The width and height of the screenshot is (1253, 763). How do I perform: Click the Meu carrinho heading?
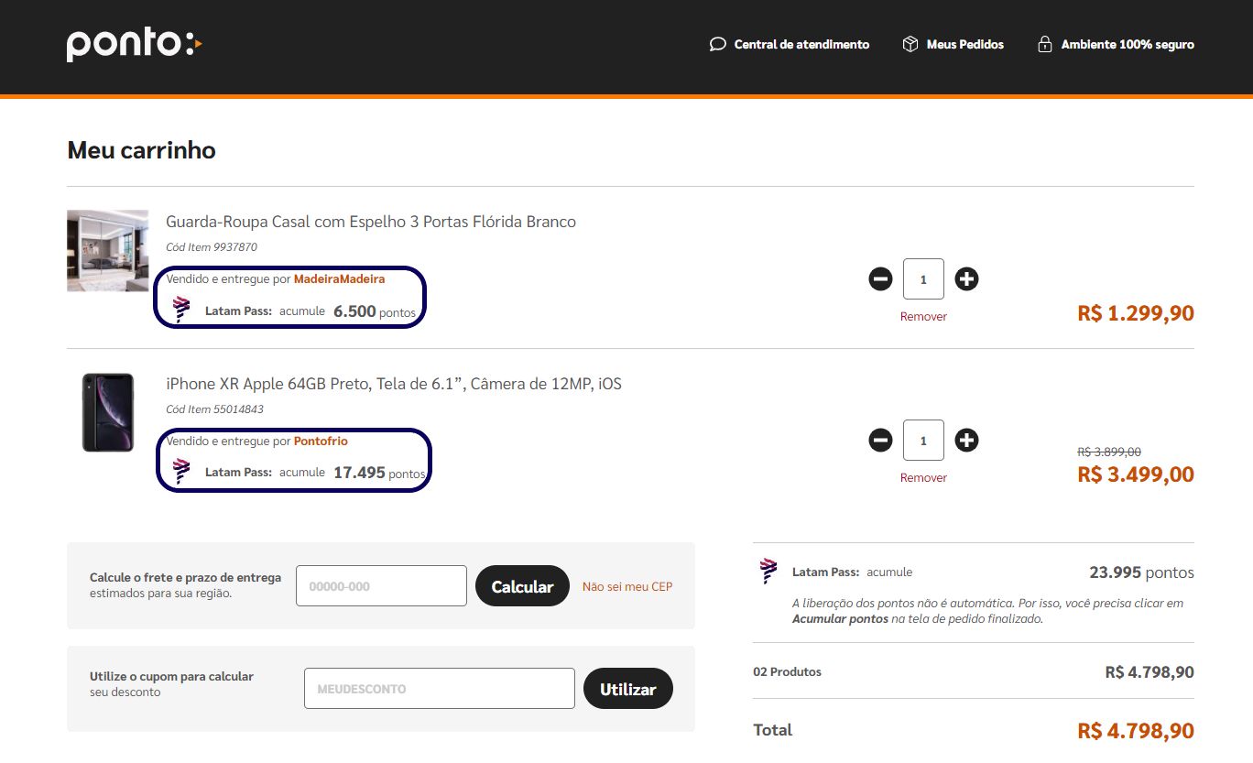click(x=141, y=150)
